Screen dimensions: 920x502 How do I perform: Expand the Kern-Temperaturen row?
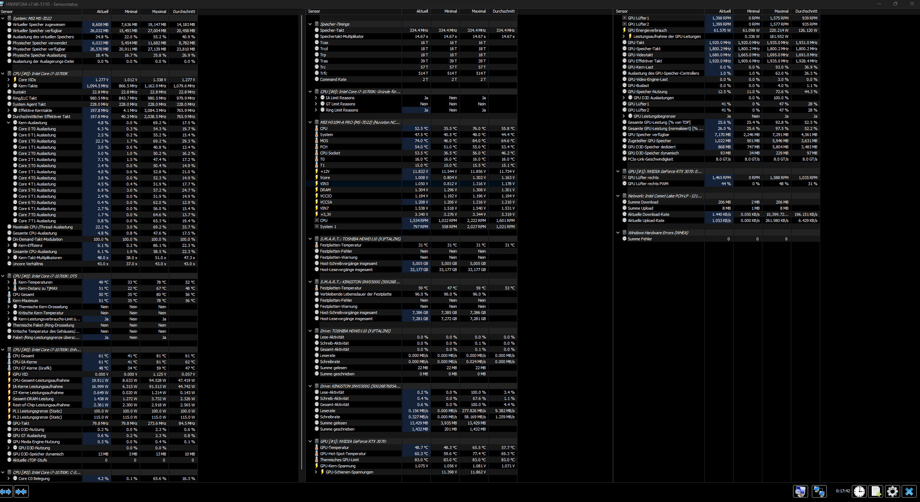click(9, 282)
